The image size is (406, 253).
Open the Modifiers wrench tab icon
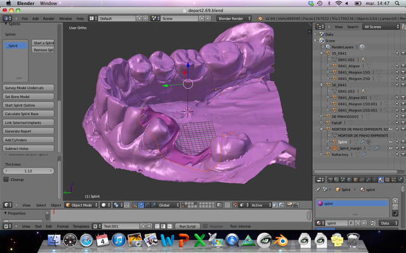[368, 180]
